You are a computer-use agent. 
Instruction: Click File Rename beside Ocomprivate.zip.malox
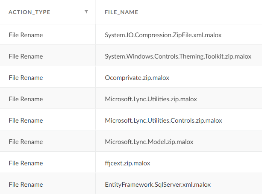[x=26, y=78]
